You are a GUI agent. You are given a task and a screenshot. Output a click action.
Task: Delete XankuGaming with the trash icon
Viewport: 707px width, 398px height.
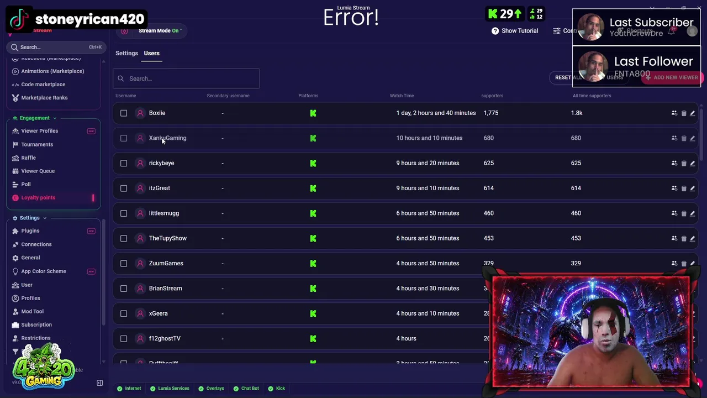683,138
